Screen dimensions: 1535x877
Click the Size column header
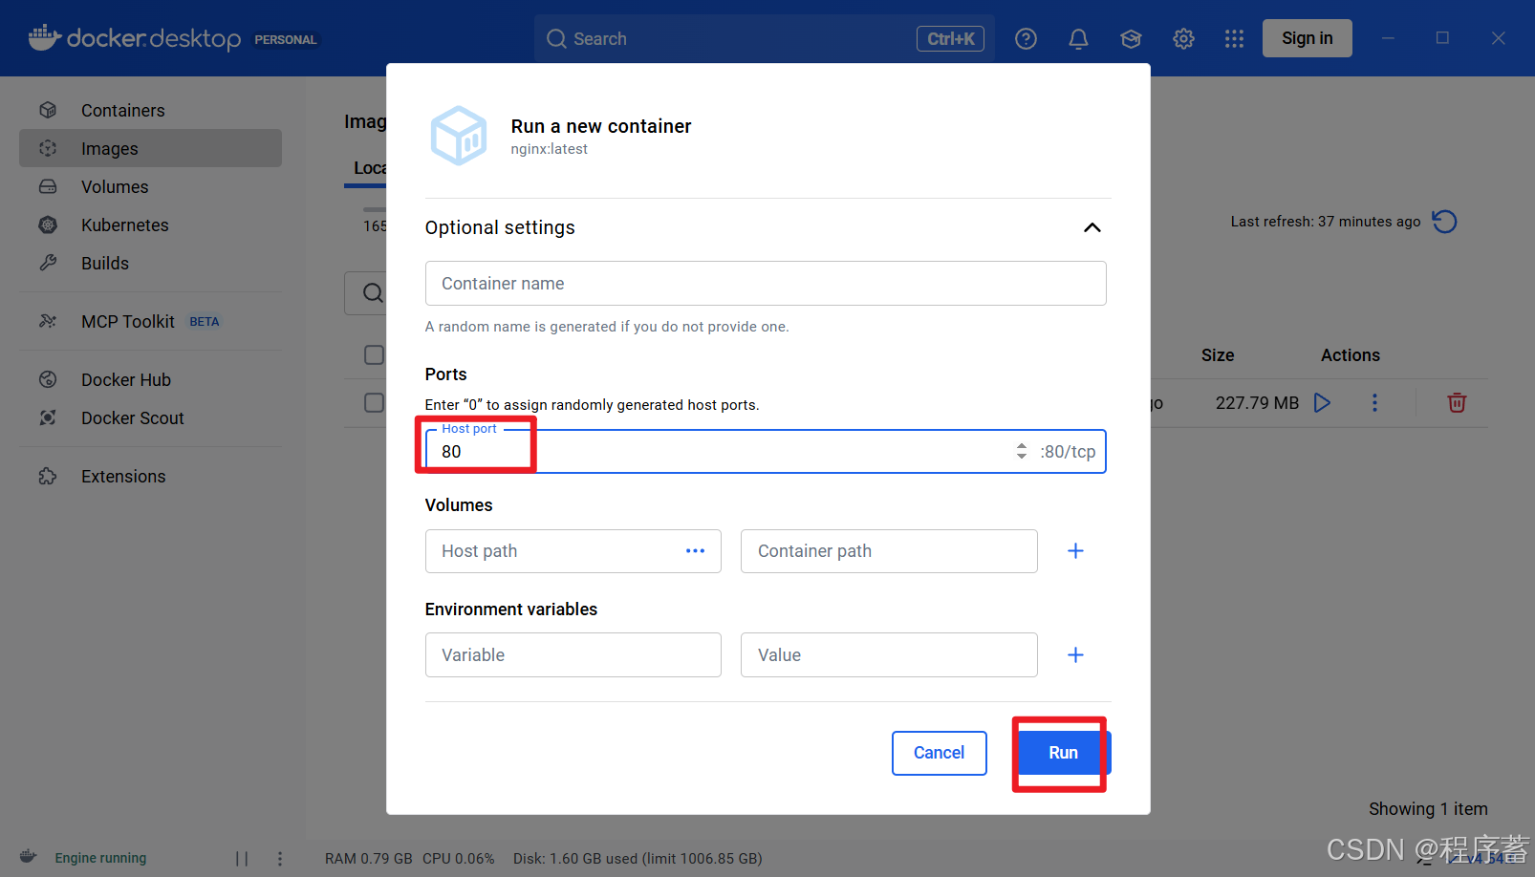[x=1218, y=354]
